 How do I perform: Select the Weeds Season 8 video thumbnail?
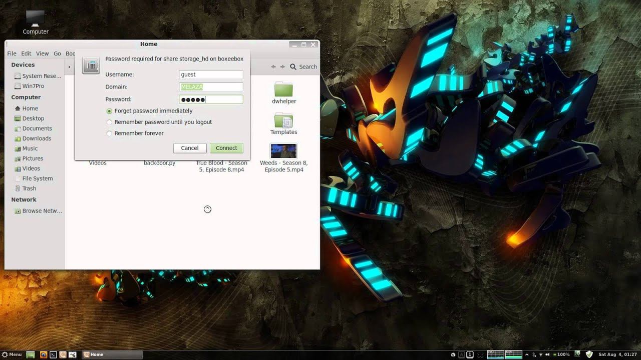[x=283, y=150]
